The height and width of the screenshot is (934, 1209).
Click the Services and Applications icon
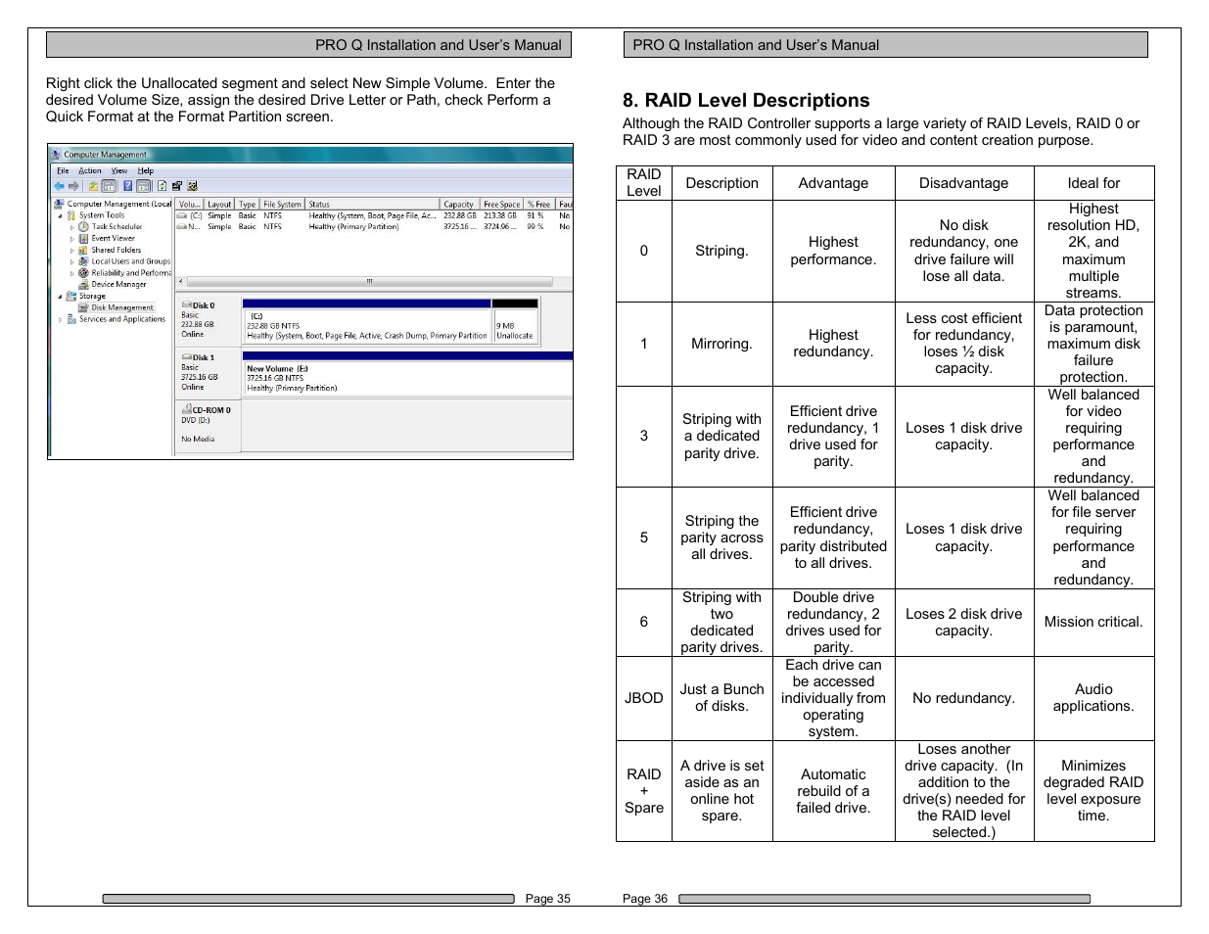71,319
